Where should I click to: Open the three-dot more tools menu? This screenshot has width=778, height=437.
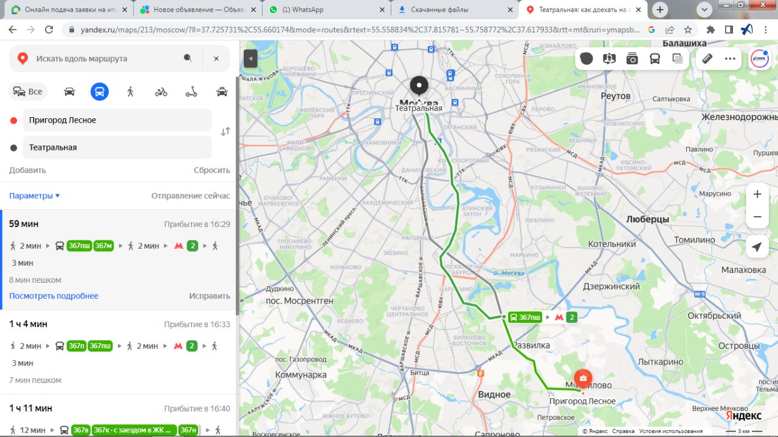coord(730,58)
